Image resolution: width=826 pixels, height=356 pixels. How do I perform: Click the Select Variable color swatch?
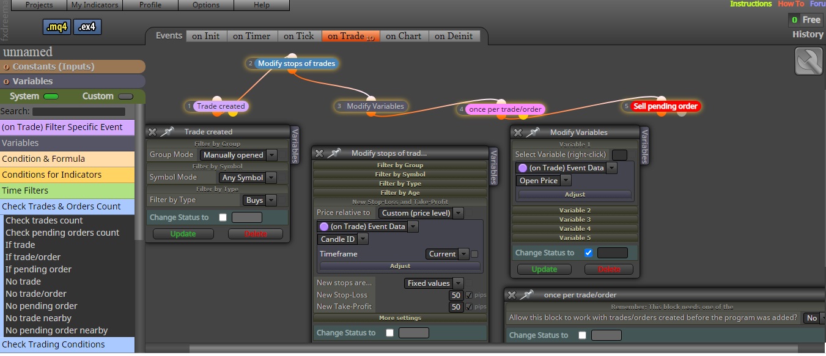(x=619, y=154)
